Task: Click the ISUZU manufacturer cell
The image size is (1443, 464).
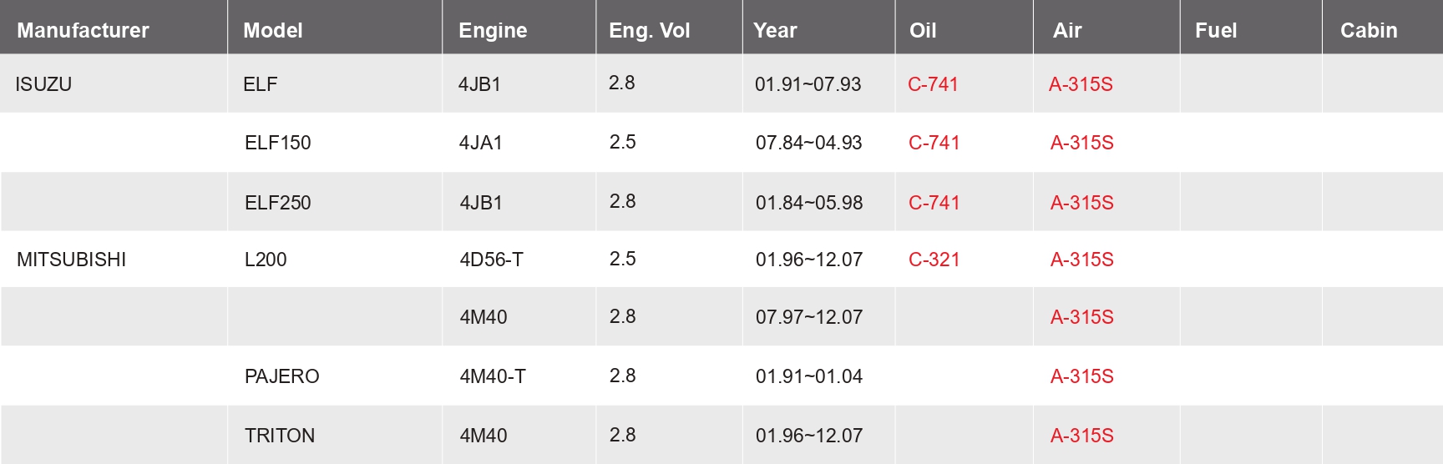Action: (x=43, y=84)
